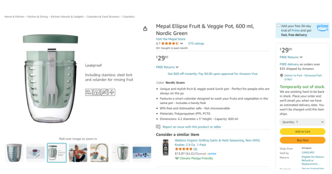Click the location pin delivery icon
332x174 pixels.
(x=281, y=75)
